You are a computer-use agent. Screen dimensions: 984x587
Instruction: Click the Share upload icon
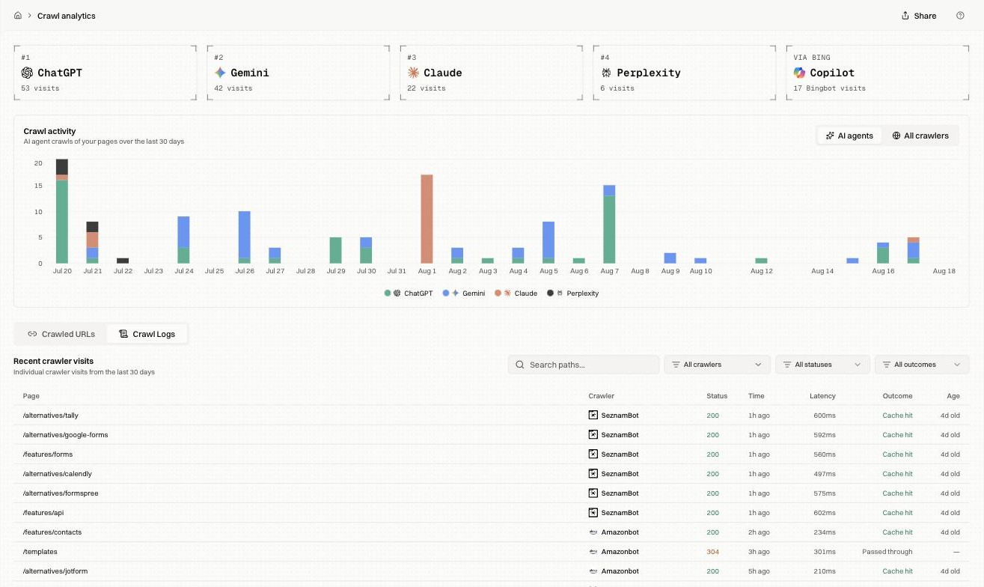[905, 16]
